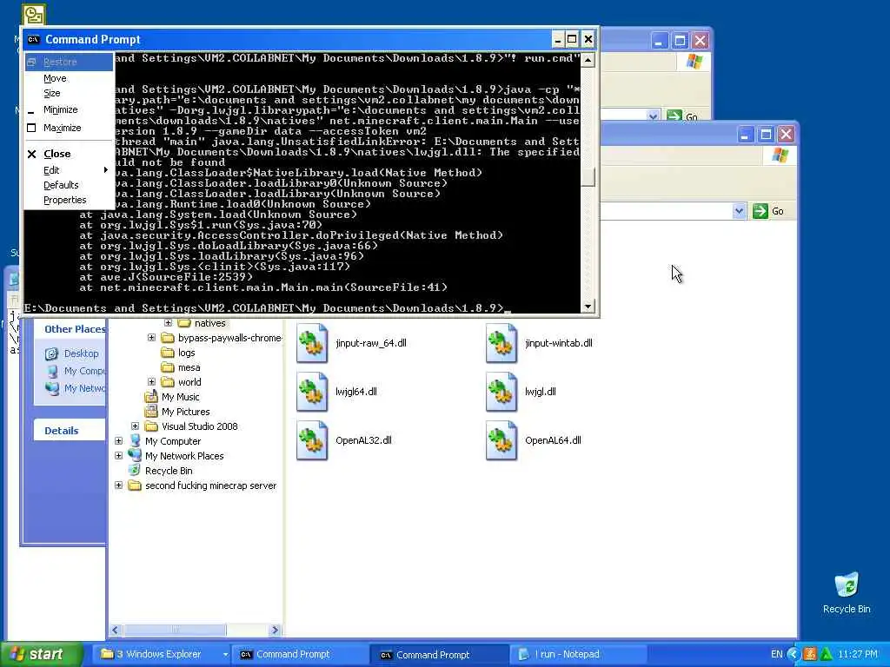
Task: Click the folder tree horizontal scrollbar thumb
Action: 175,631
